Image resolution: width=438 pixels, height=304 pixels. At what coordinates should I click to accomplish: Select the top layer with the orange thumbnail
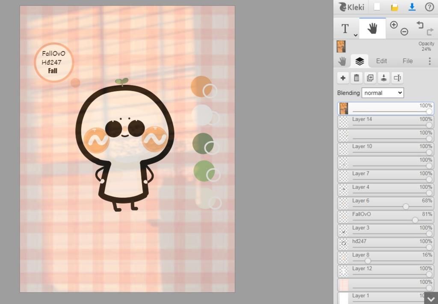coord(385,109)
